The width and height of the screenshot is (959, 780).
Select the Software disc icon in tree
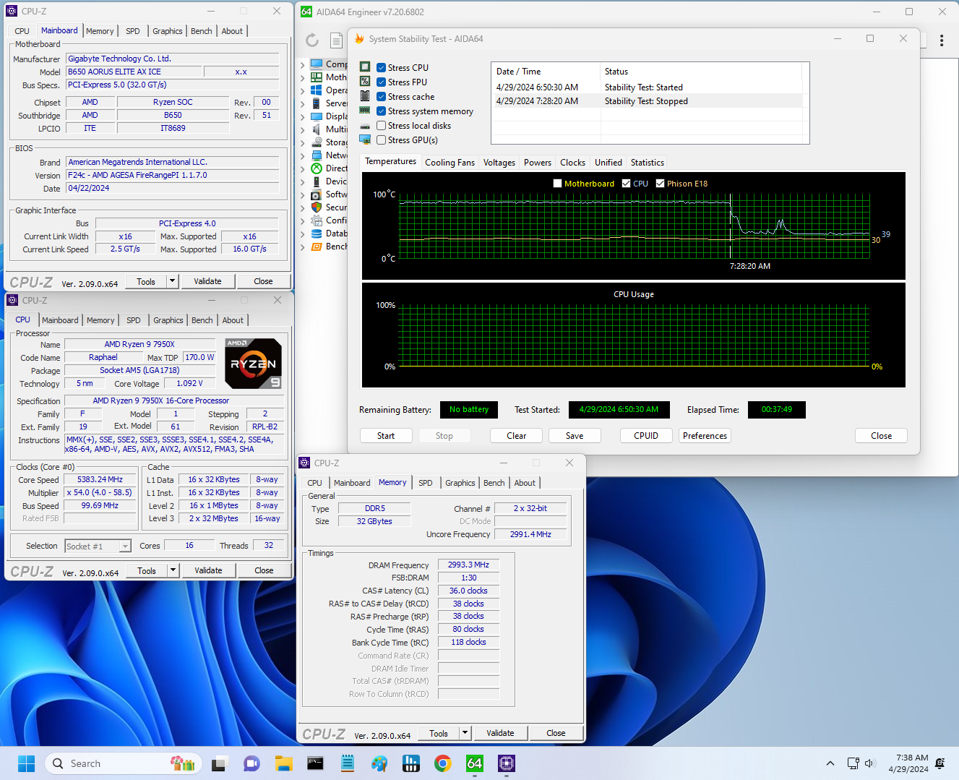(317, 194)
